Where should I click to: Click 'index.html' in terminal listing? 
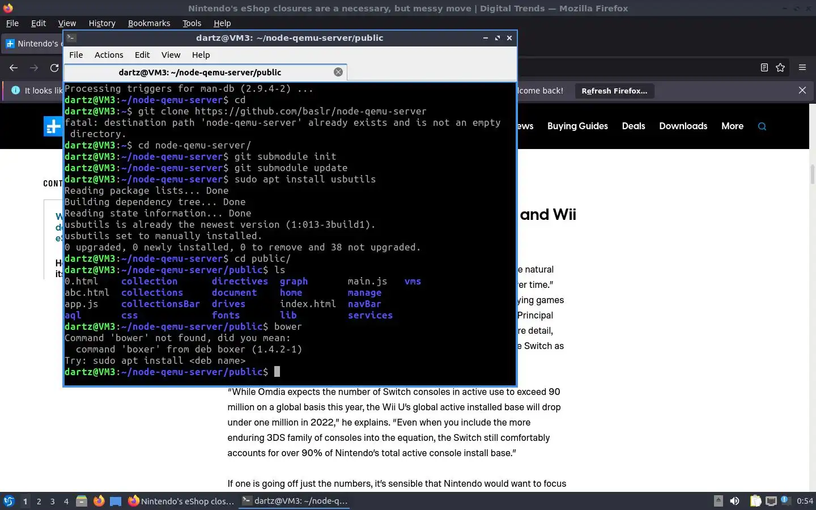(308, 304)
